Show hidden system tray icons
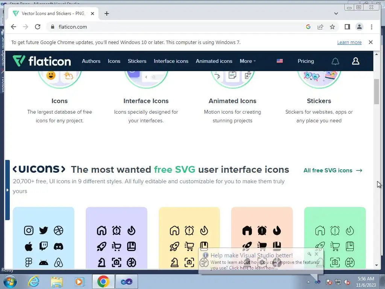This screenshot has height=289, width=385. 308,282
